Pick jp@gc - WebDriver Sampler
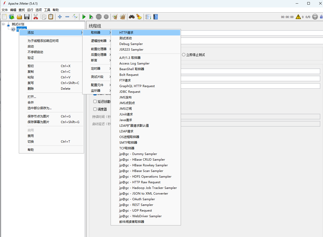Image resolution: width=323 pixels, height=237 pixels. (x=146, y=216)
